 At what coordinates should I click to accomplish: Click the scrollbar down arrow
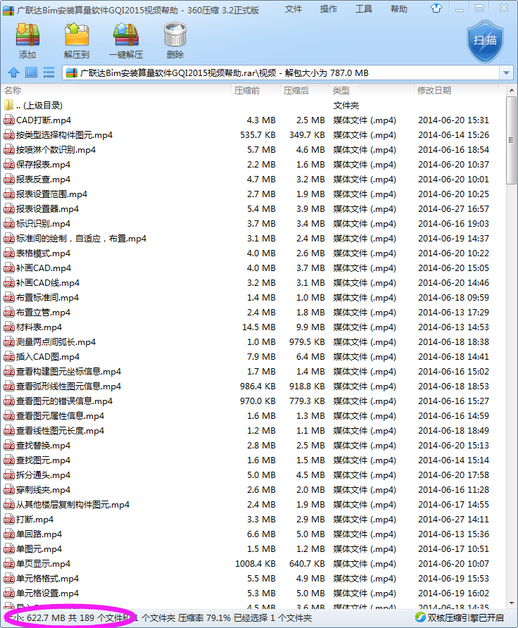pyautogui.click(x=511, y=603)
